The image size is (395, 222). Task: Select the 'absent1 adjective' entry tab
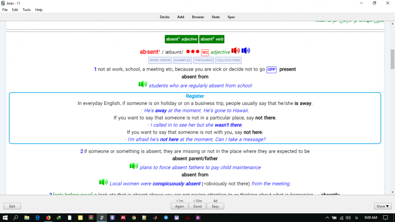tap(181, 39)
